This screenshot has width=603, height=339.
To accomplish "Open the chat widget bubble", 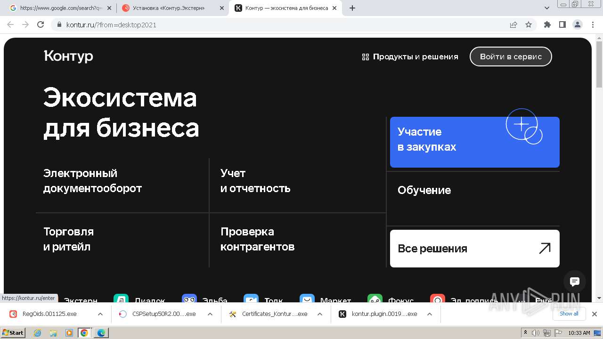I will point(575,282).
